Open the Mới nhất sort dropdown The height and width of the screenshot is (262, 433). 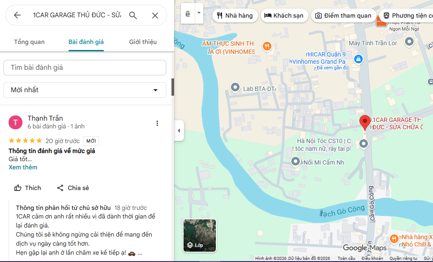[x=85, y=90]
